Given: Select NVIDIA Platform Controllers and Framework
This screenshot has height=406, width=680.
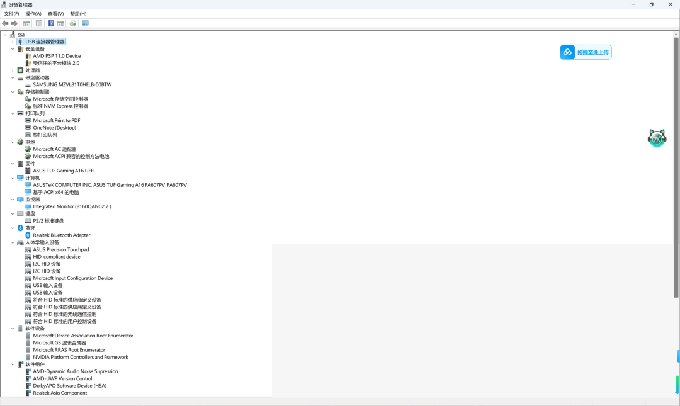Looking at the screenshot, I should [81, 357].
